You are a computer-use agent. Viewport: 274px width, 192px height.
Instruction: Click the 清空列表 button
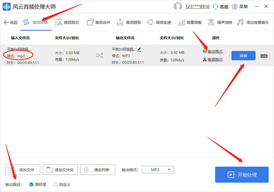(x=98, y=169)
